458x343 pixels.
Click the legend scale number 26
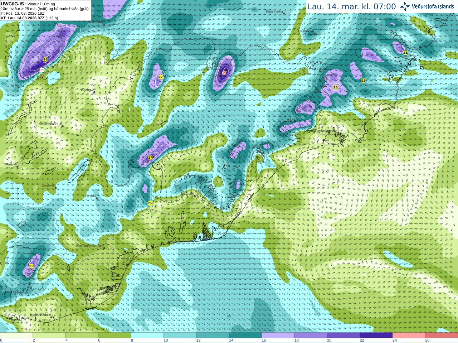coord(427,340)
